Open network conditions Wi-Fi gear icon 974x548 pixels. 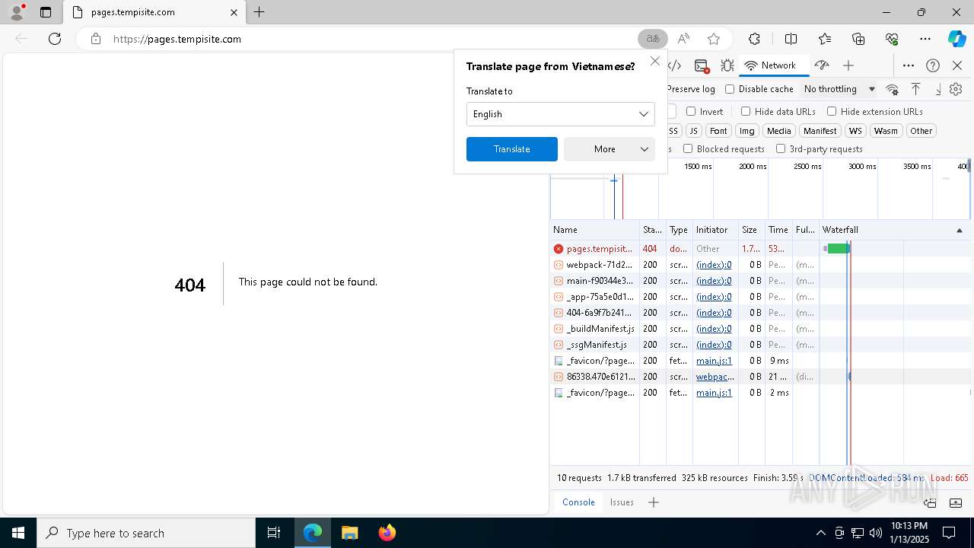(x=893, y=89)
